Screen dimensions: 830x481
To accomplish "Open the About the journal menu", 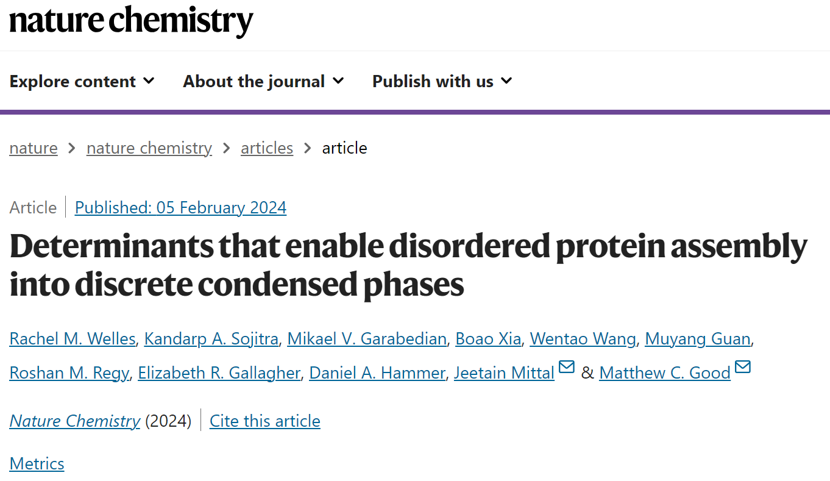I will tap(263, 81).
